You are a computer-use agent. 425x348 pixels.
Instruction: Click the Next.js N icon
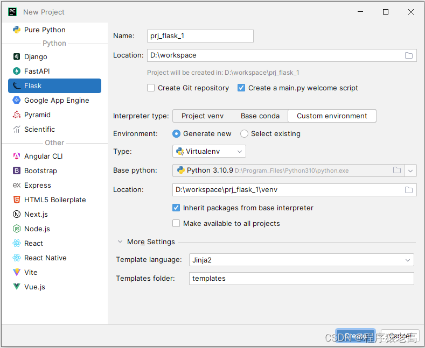[x=17, y=214]
